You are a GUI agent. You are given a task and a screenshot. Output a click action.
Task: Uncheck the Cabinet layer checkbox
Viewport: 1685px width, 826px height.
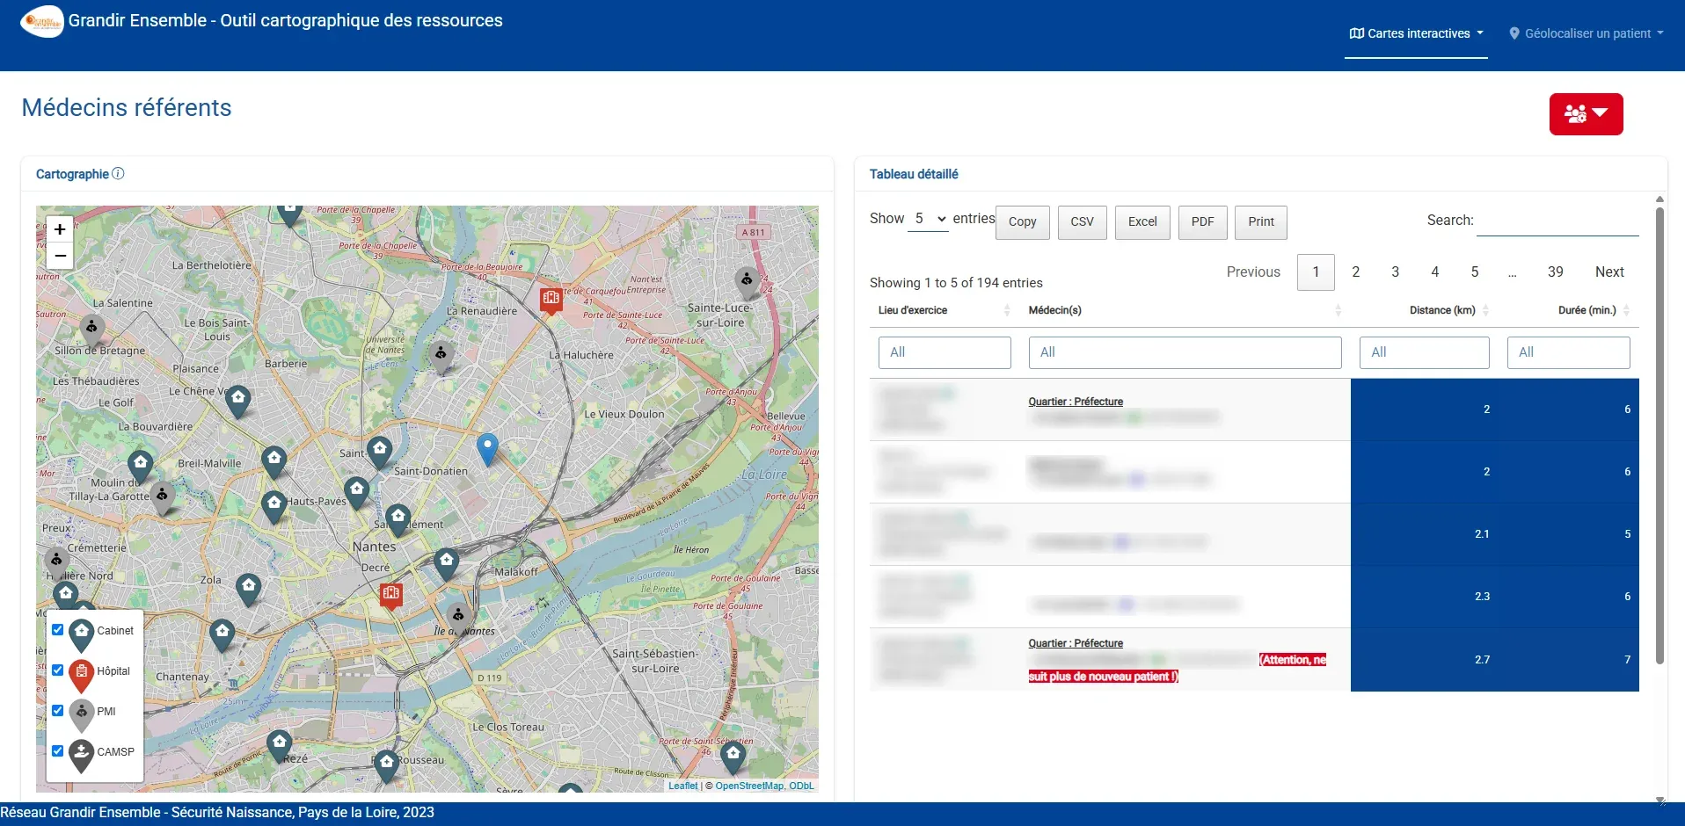(x=57, y=629)
